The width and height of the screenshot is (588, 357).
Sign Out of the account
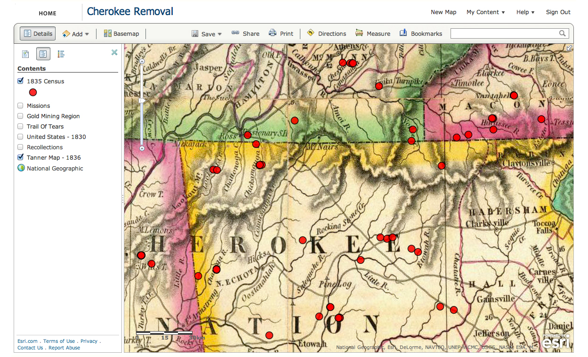click(x=558, y=12)
